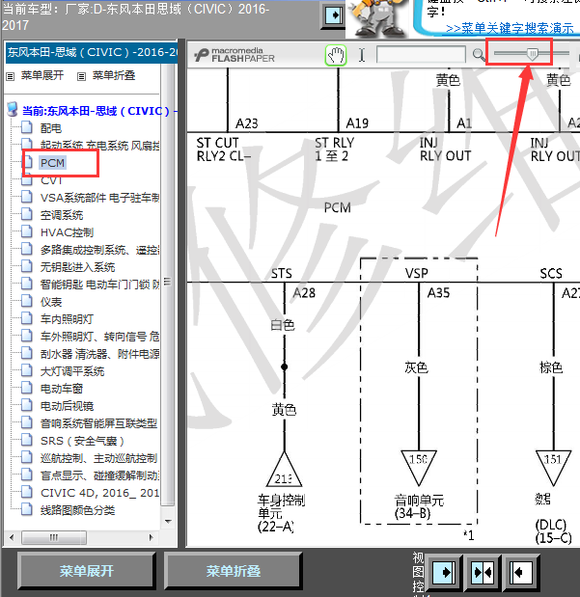
Task: Open the 车内照明灯 entry
Action: click(x=67, y=319)
